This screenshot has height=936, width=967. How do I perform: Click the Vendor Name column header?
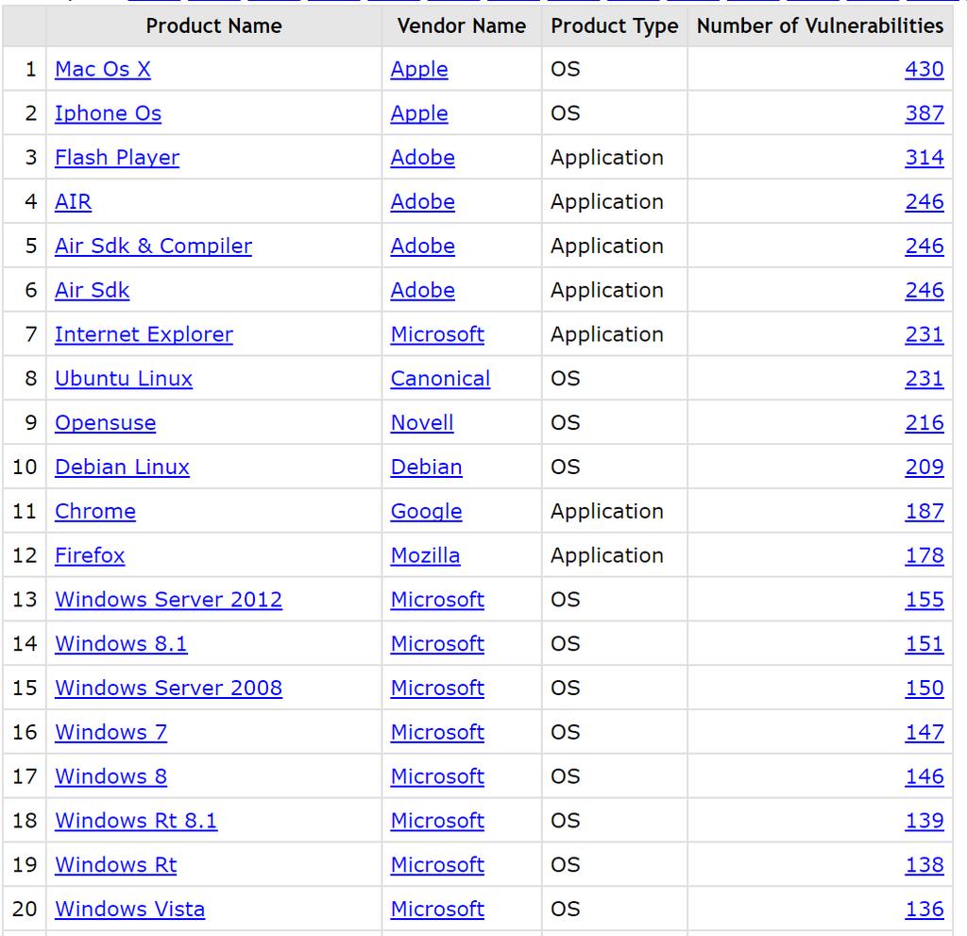point(461,26)
